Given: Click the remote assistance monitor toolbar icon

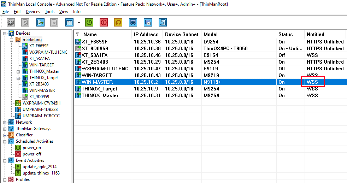Looking at the screenshot, I should [x=133, y=22].
